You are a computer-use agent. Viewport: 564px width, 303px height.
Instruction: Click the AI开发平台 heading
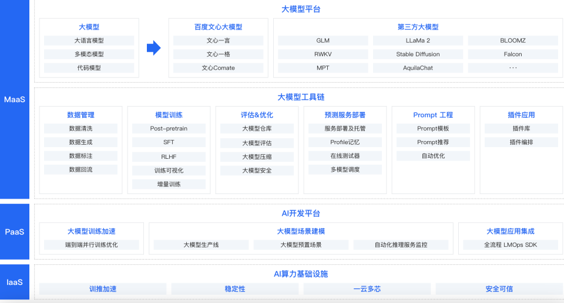pos(301,213)
